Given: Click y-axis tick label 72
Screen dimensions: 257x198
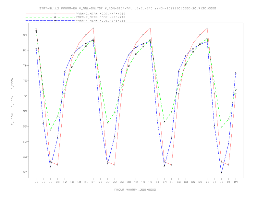Looking at the screenshot, I should [25, 96].
